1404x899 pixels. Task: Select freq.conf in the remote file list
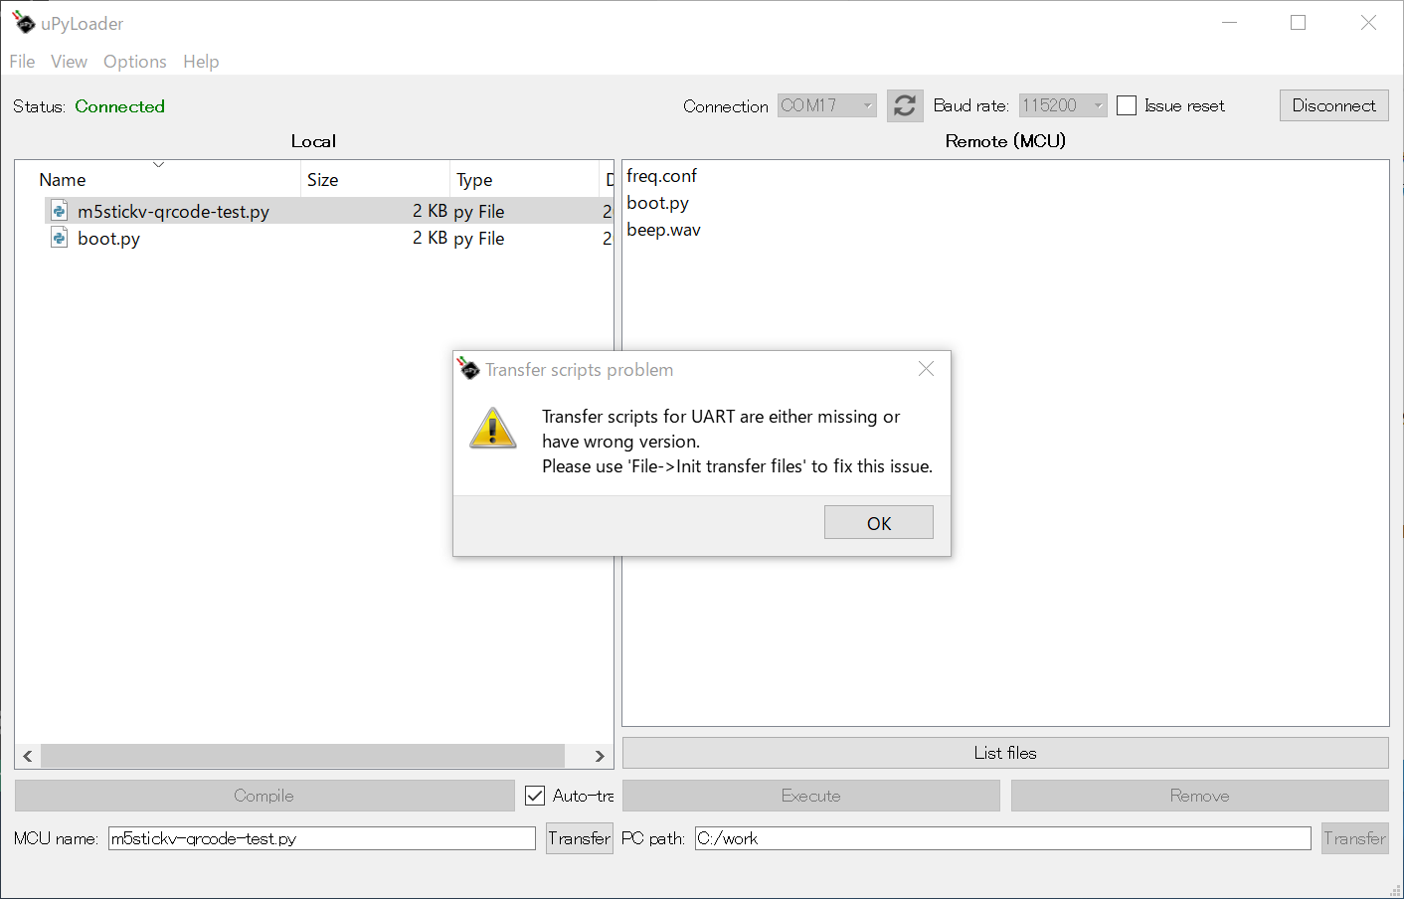(661, 176)
